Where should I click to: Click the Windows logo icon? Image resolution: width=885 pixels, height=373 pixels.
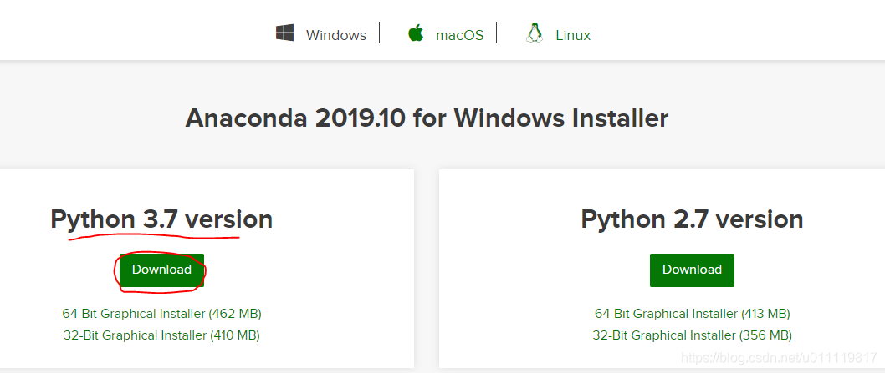point(285,33)
